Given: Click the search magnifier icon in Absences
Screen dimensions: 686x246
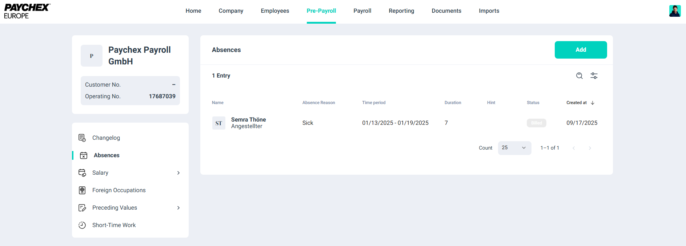Looking at the screenshot, I should pyautogui.click(x=579, y=76).
